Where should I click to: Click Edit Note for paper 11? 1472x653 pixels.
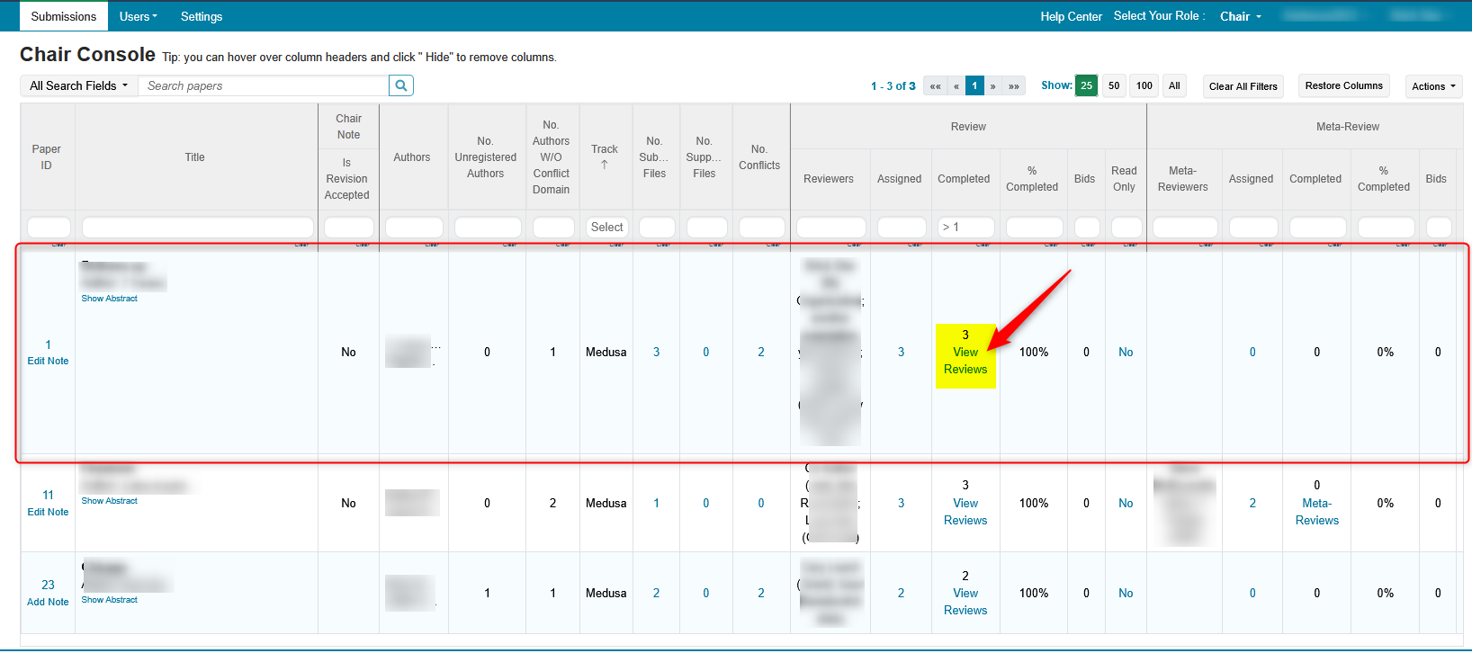pos(48,512)
